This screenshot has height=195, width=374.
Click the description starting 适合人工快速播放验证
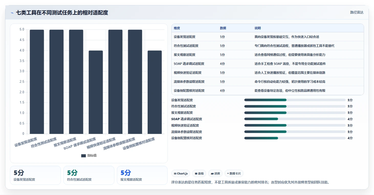pos(290,73)
